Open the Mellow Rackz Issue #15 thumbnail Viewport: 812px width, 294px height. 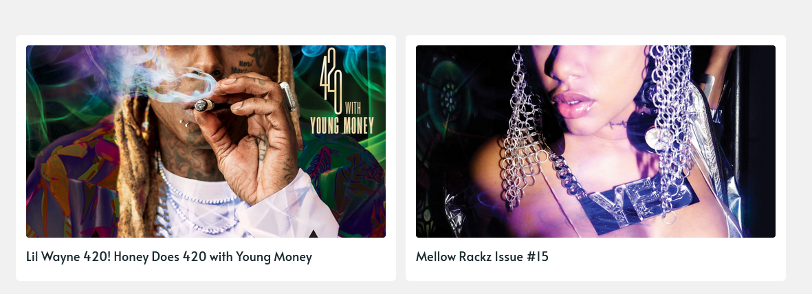[595, 142]
